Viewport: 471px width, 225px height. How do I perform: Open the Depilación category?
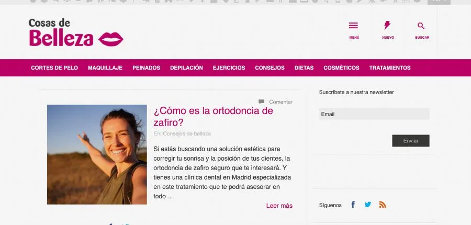tap(186, 68)
